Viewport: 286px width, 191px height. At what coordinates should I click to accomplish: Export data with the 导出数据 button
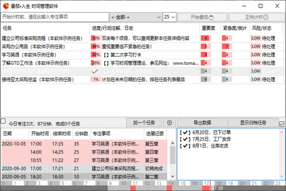click(203, 123)
